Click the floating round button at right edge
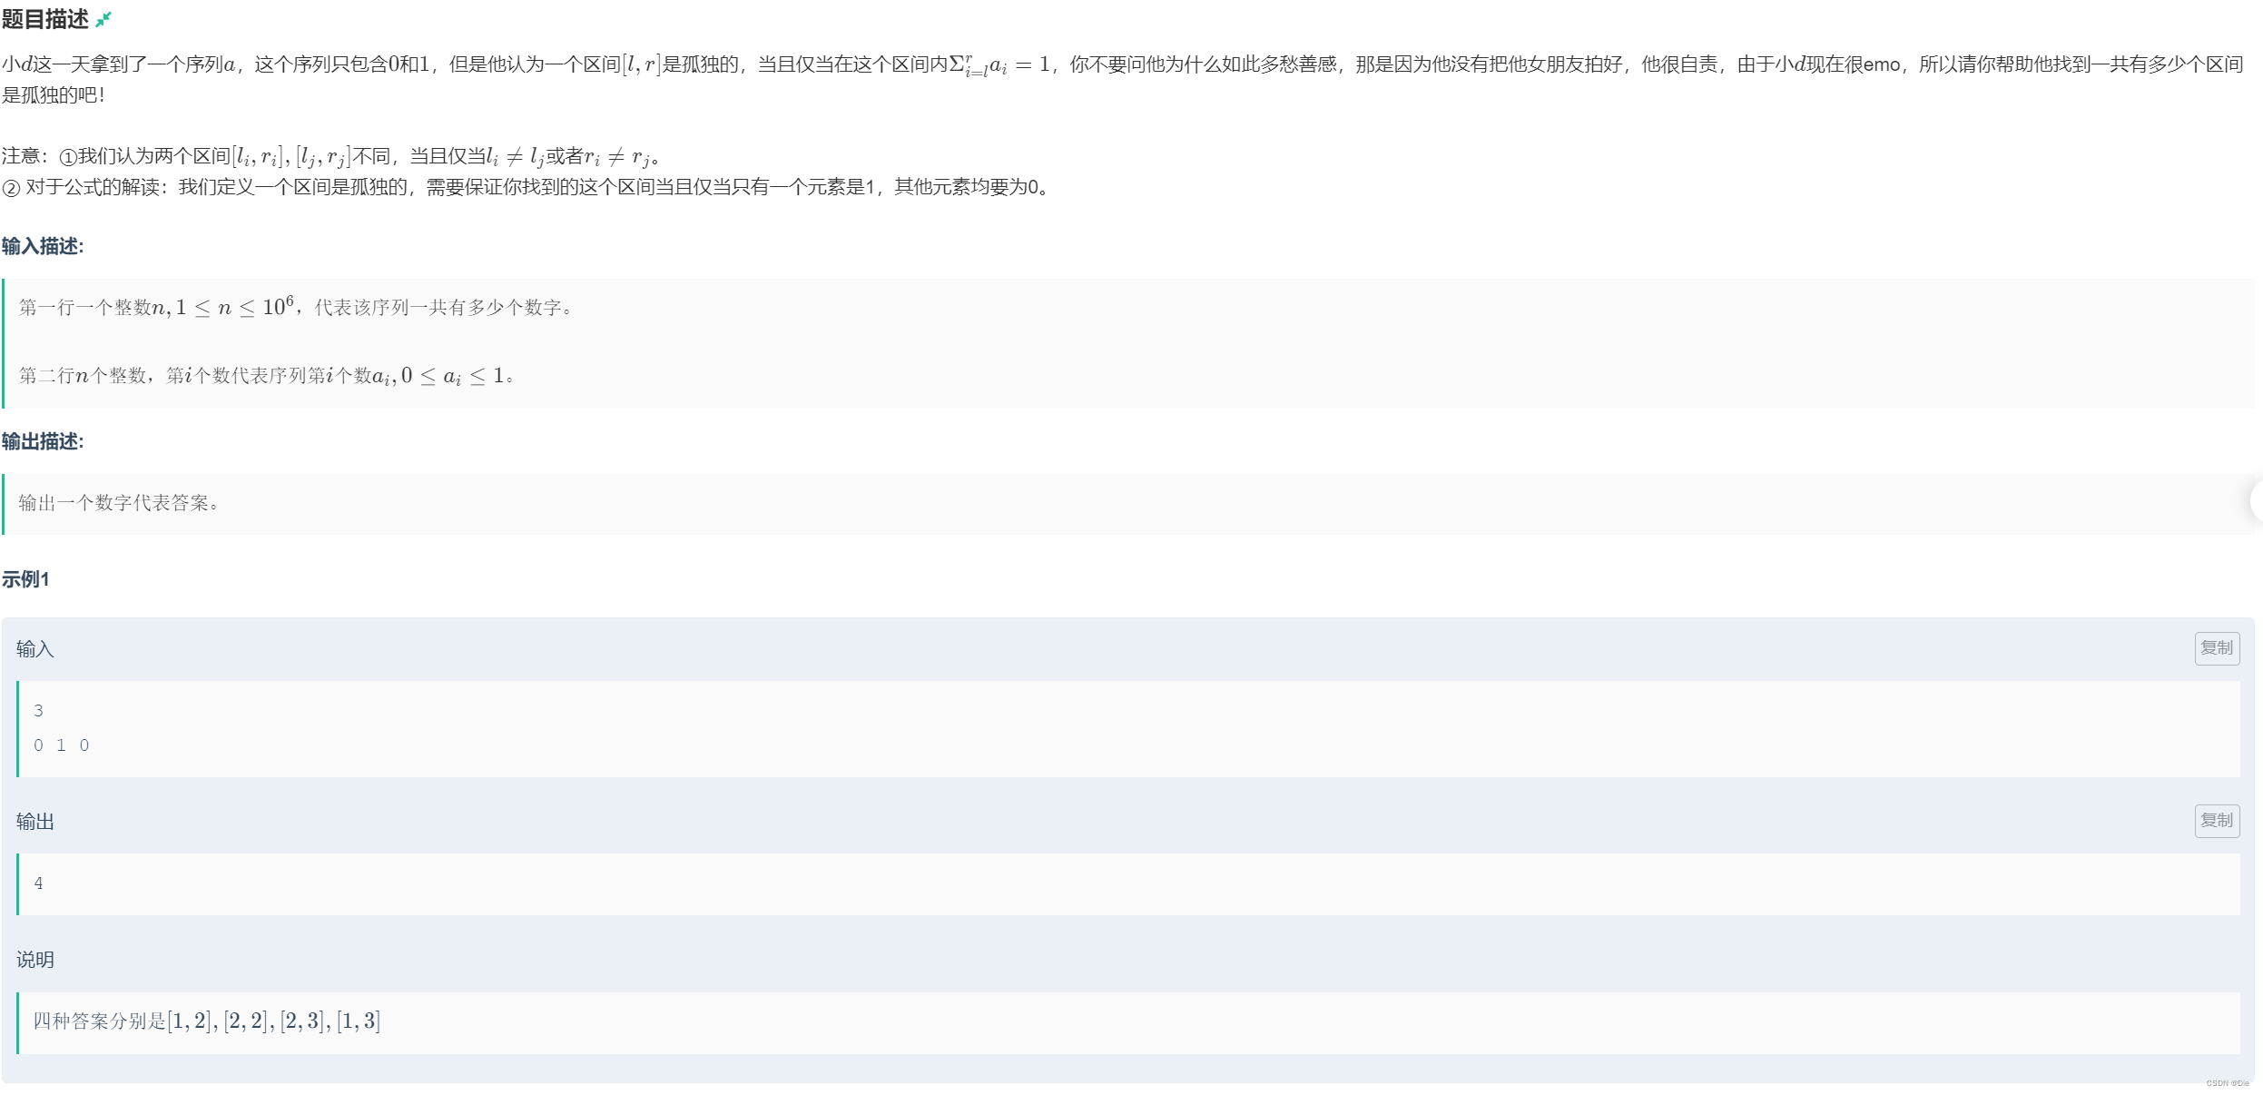The height and width of the screenshot is (1095, 2263). tap(2257, 501)
